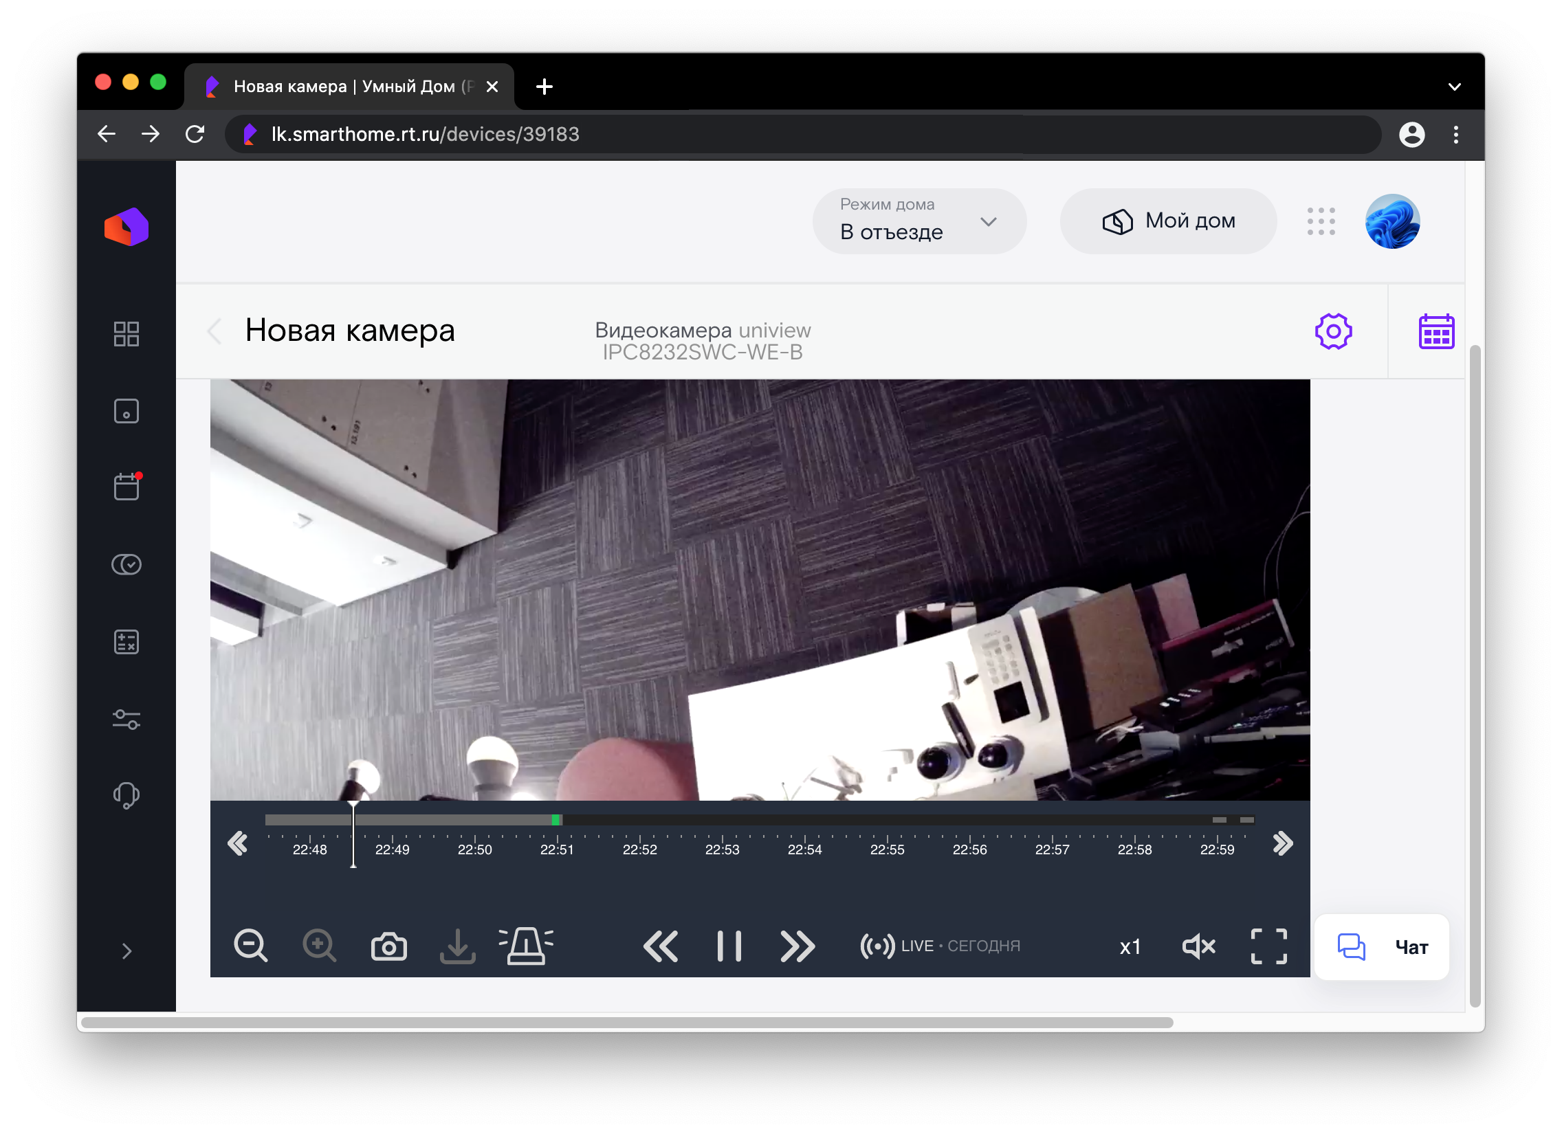Enter fullscreen video mode
Image resolution: width=1562 pixels, height=1134 pixels.
(x=1268, y=946)
